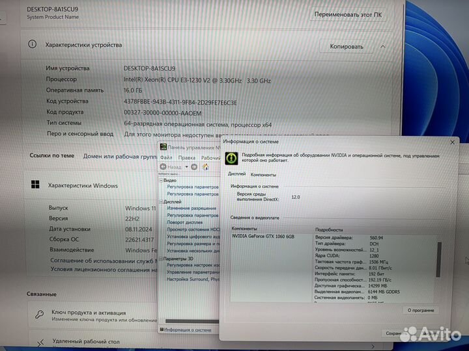This screenshot has width=469, height=351.
Task: Collapse the Видео tree node
Action: (161, 180)
